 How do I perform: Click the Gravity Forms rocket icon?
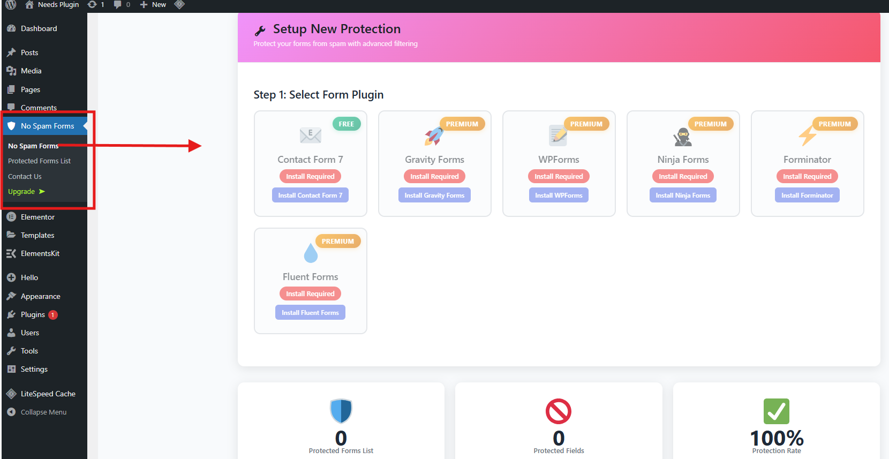tap(434, 136)
